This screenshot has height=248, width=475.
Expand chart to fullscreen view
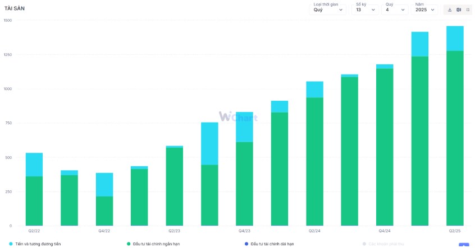pos(468,10)
